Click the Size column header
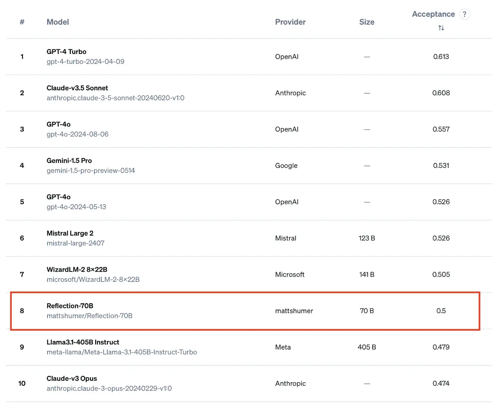497x403 pixels. (x=367, y=22)
